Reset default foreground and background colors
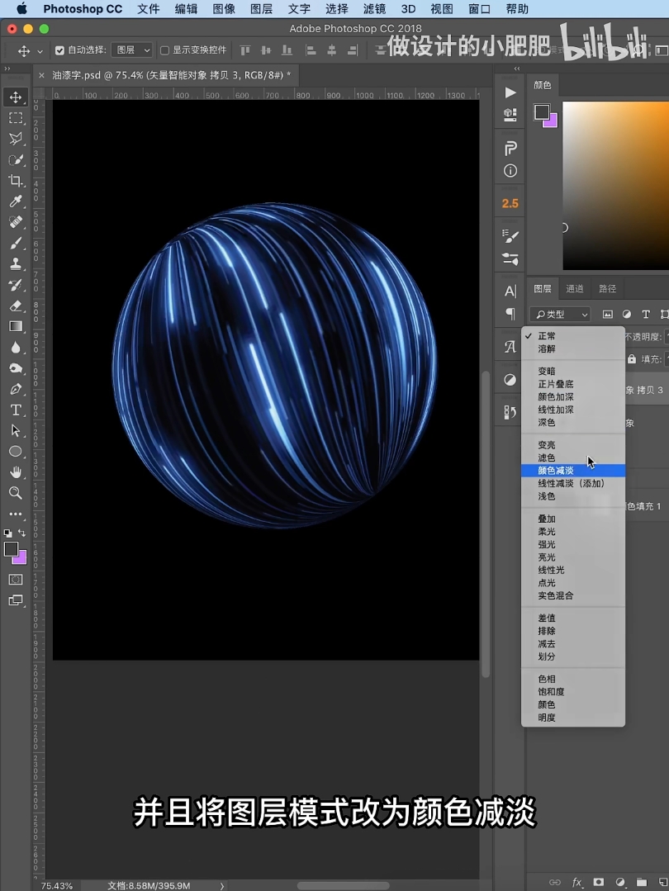The image size is (669, 891). [8, 533]
